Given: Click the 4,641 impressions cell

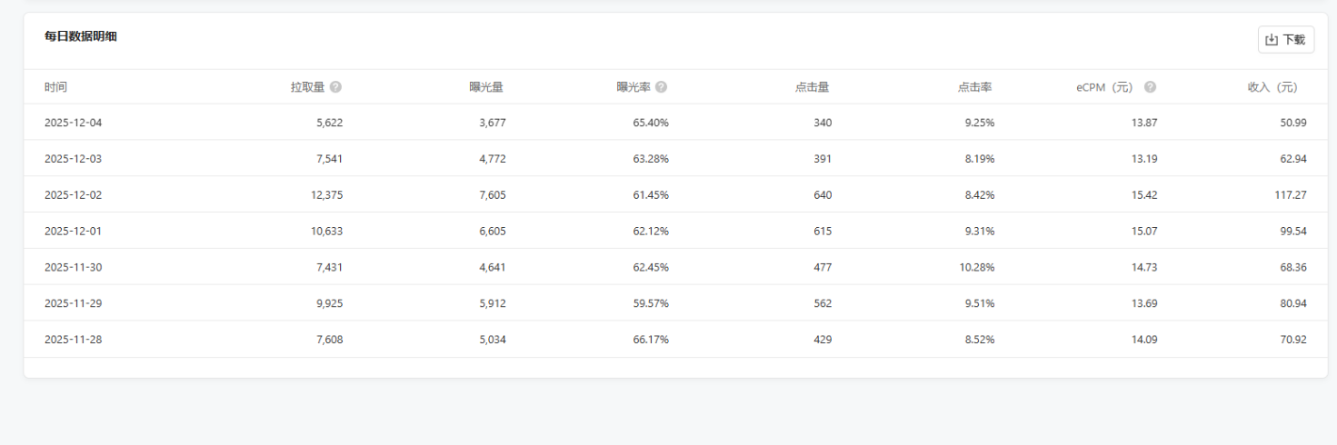Looking at the screenshot, I should pyautogui.click(x=492, y=268).
